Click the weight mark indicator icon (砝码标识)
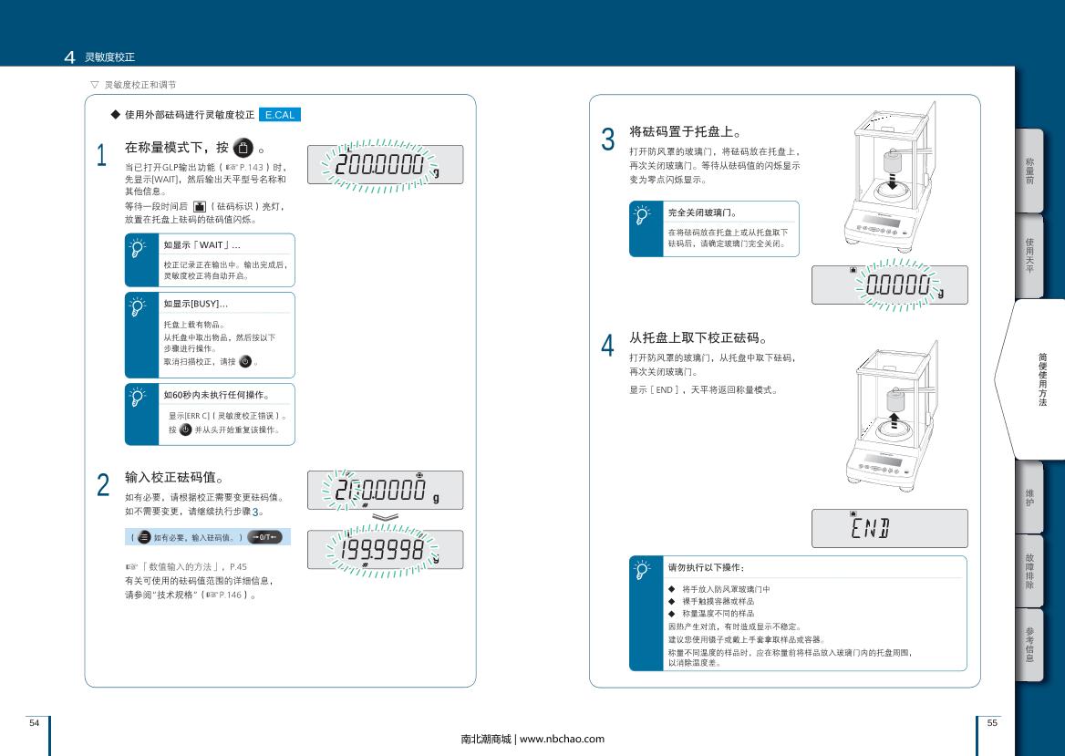Image resolution: width=1065 pixels, height=756 pixels. 199,207
